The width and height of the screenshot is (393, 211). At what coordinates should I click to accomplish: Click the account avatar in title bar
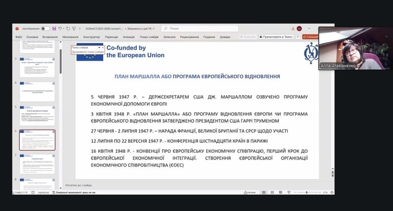point(299,29)
